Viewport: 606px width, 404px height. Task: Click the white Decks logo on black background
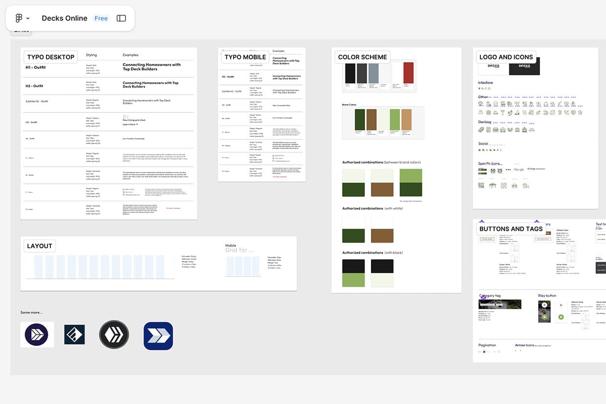524,67
